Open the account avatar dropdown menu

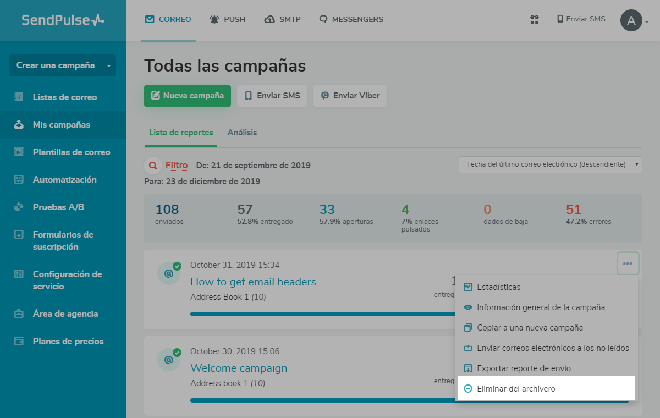pyautogui.click(x=634, y=21)
